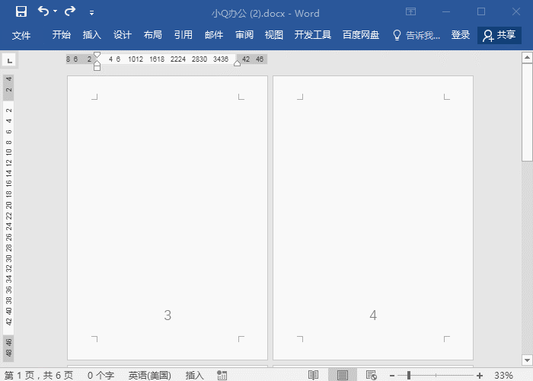
Task: Click the macro recording icon in status bar
Action: click(222, 375)
